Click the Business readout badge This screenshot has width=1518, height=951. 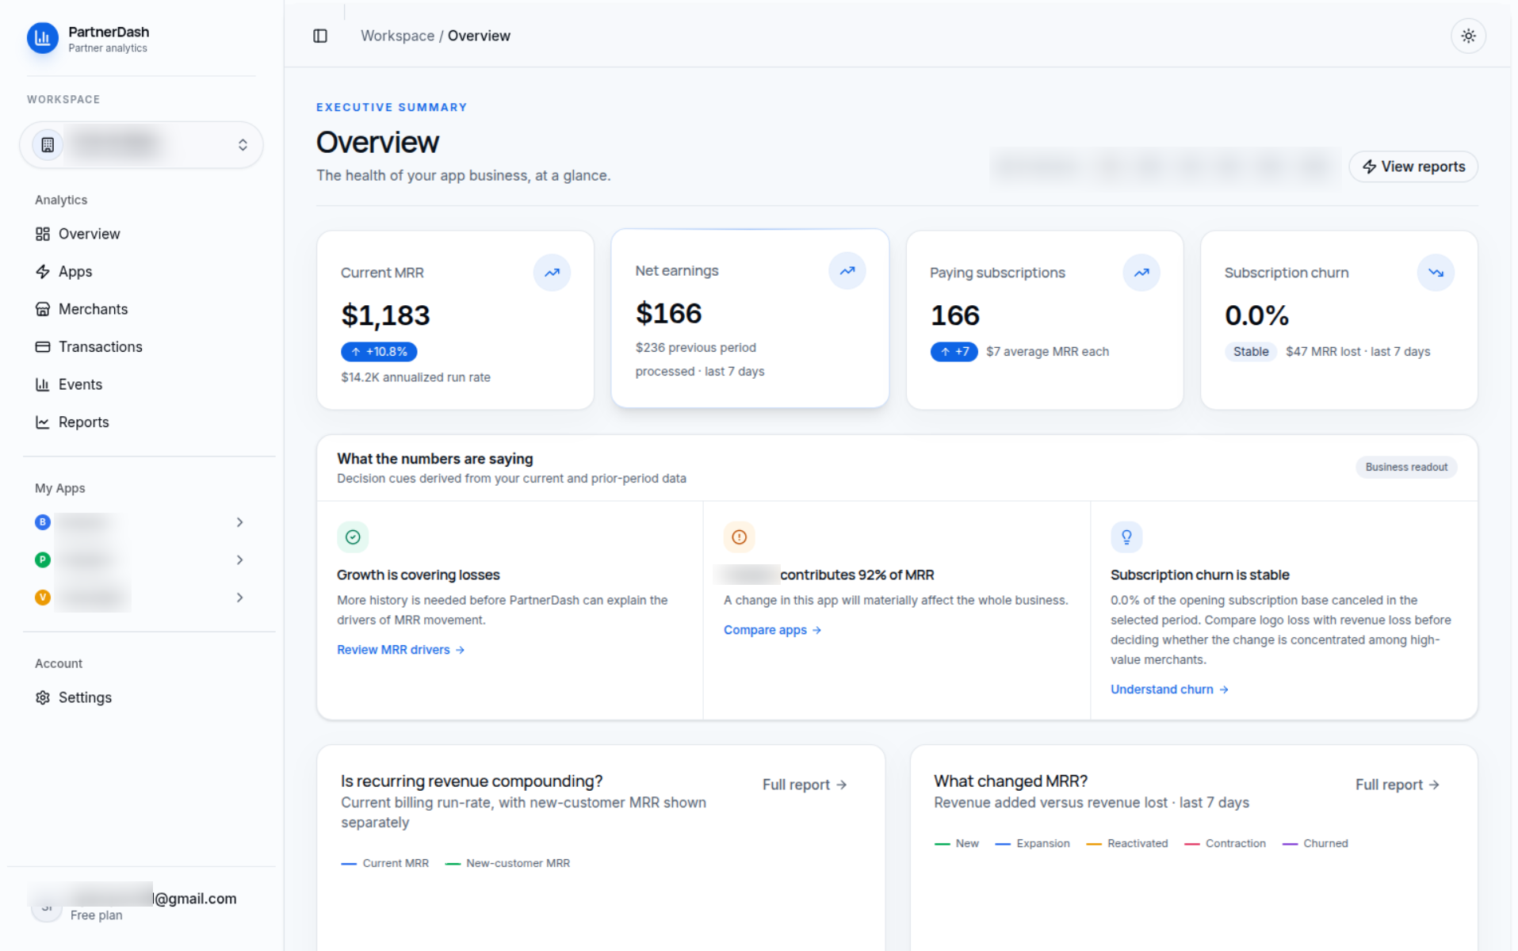tap(1406, 468)
